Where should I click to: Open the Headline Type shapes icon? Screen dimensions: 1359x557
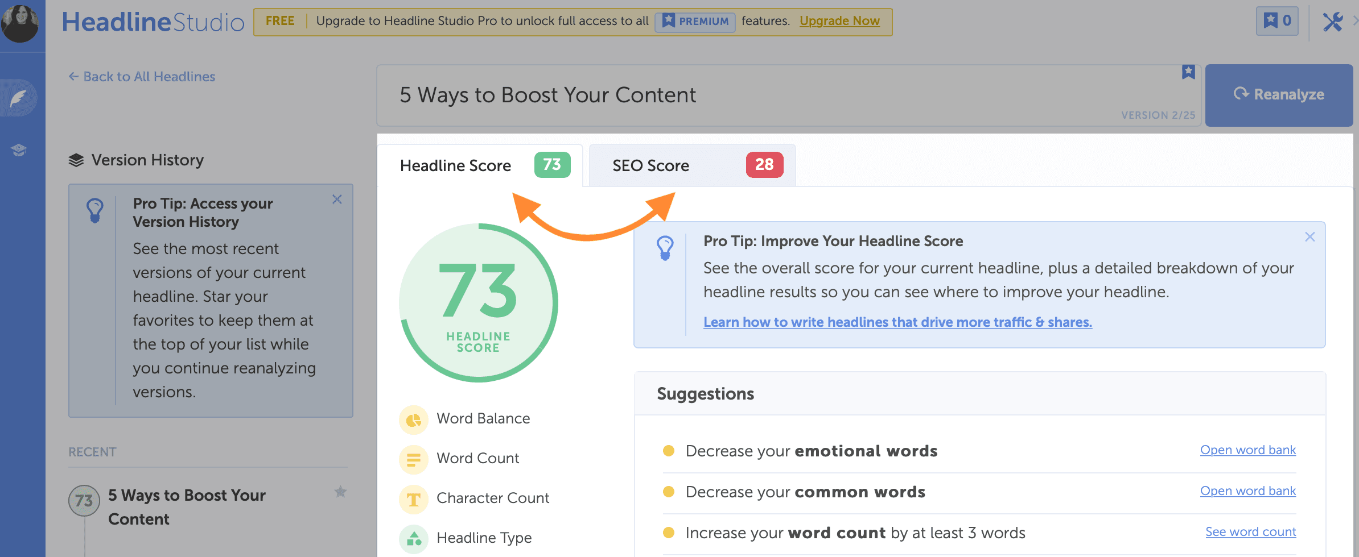414,539
